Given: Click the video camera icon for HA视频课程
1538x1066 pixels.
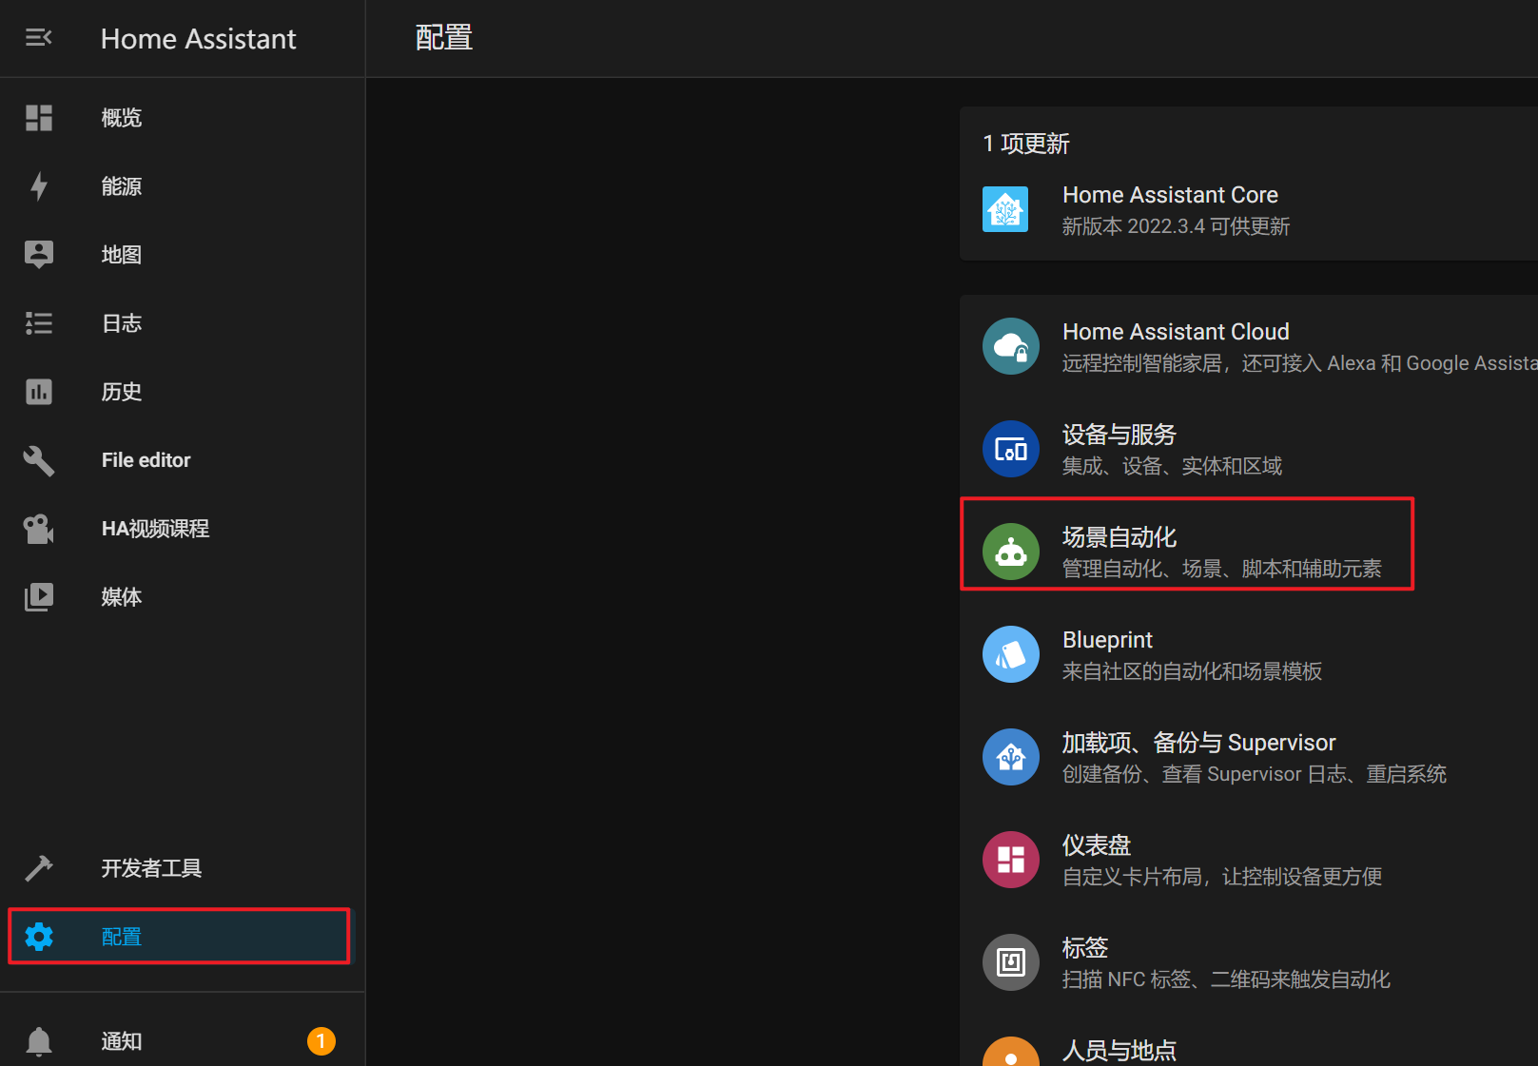Looking at the screenshot, I should click(x=39, y=529).
